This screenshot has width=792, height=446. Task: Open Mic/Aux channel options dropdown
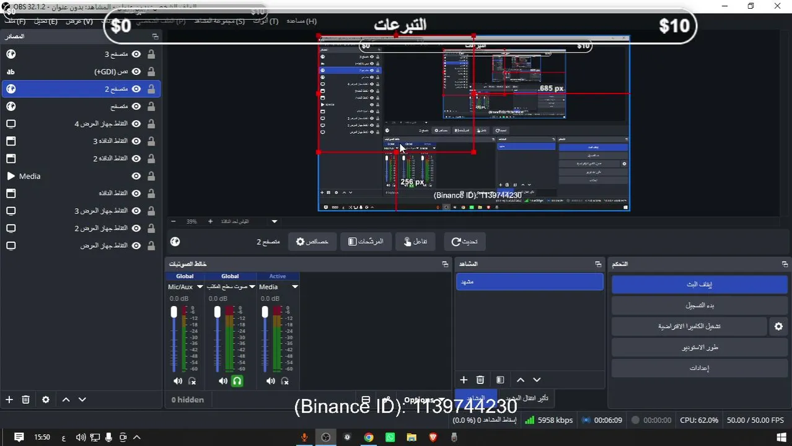pyautogui.click(x=200, y=287)
